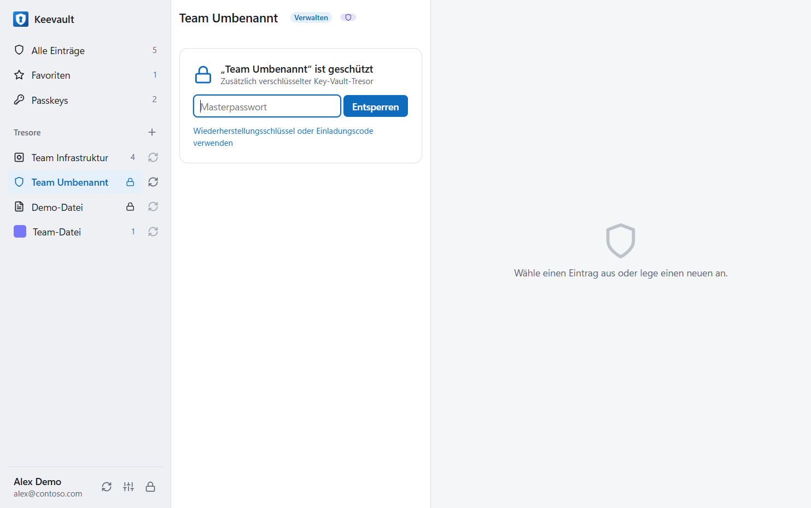
Task: Select Team Infrastruktur vault
Action: (x=74, y=157)
